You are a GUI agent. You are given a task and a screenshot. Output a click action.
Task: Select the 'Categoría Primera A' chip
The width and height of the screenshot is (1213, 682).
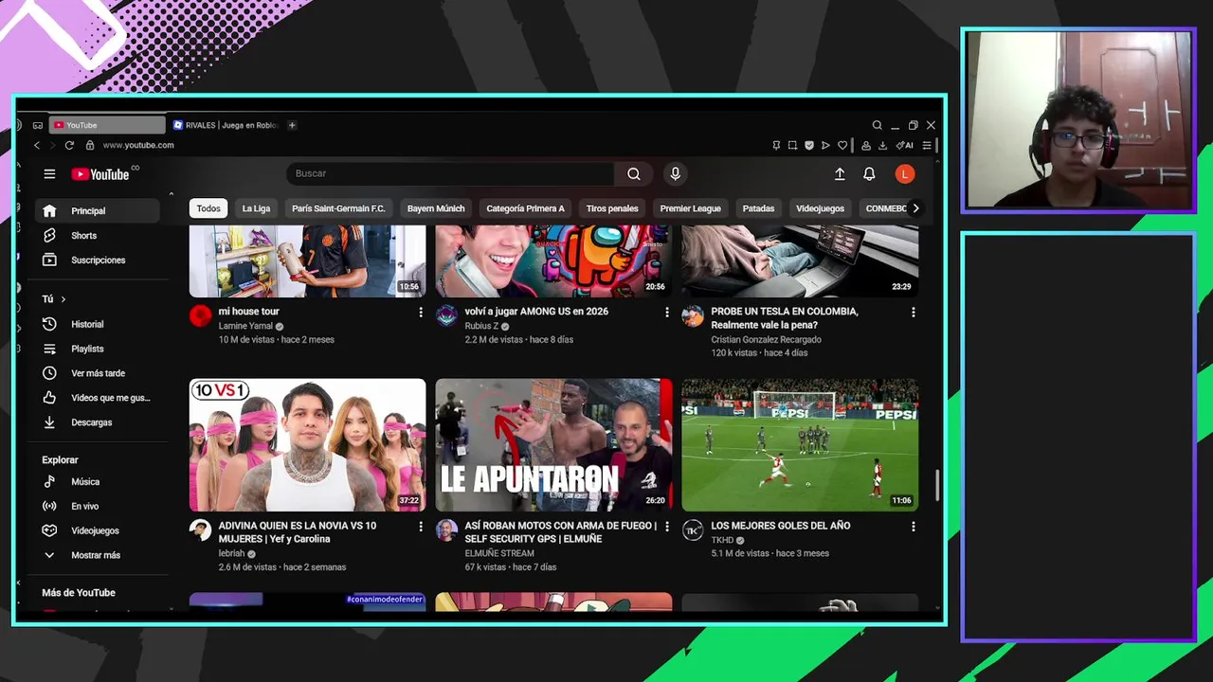pos(525,208)
